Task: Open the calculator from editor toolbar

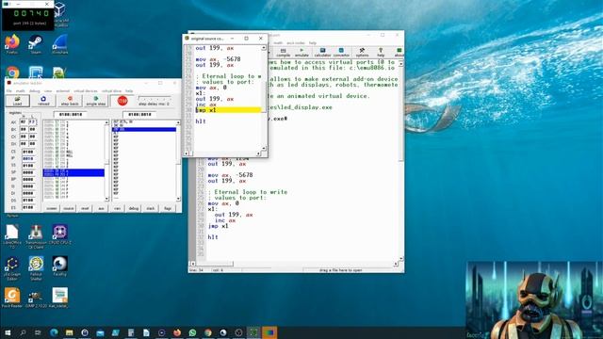Action: tap(322, 53)
